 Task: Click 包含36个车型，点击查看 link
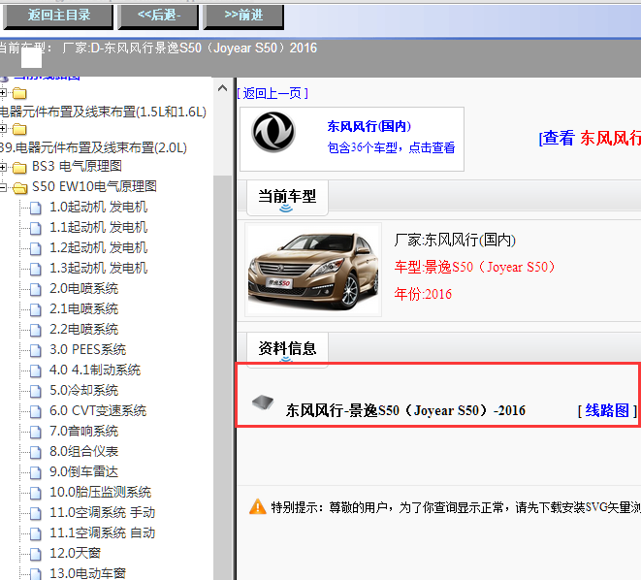pos(391,147)
